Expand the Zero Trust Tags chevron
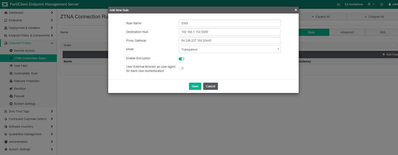The image size is (398, 155). 52,111
